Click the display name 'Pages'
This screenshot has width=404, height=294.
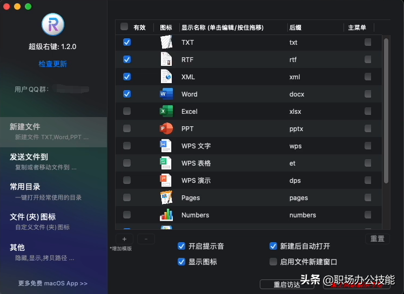pyautogui.click(x=191, y=198)
